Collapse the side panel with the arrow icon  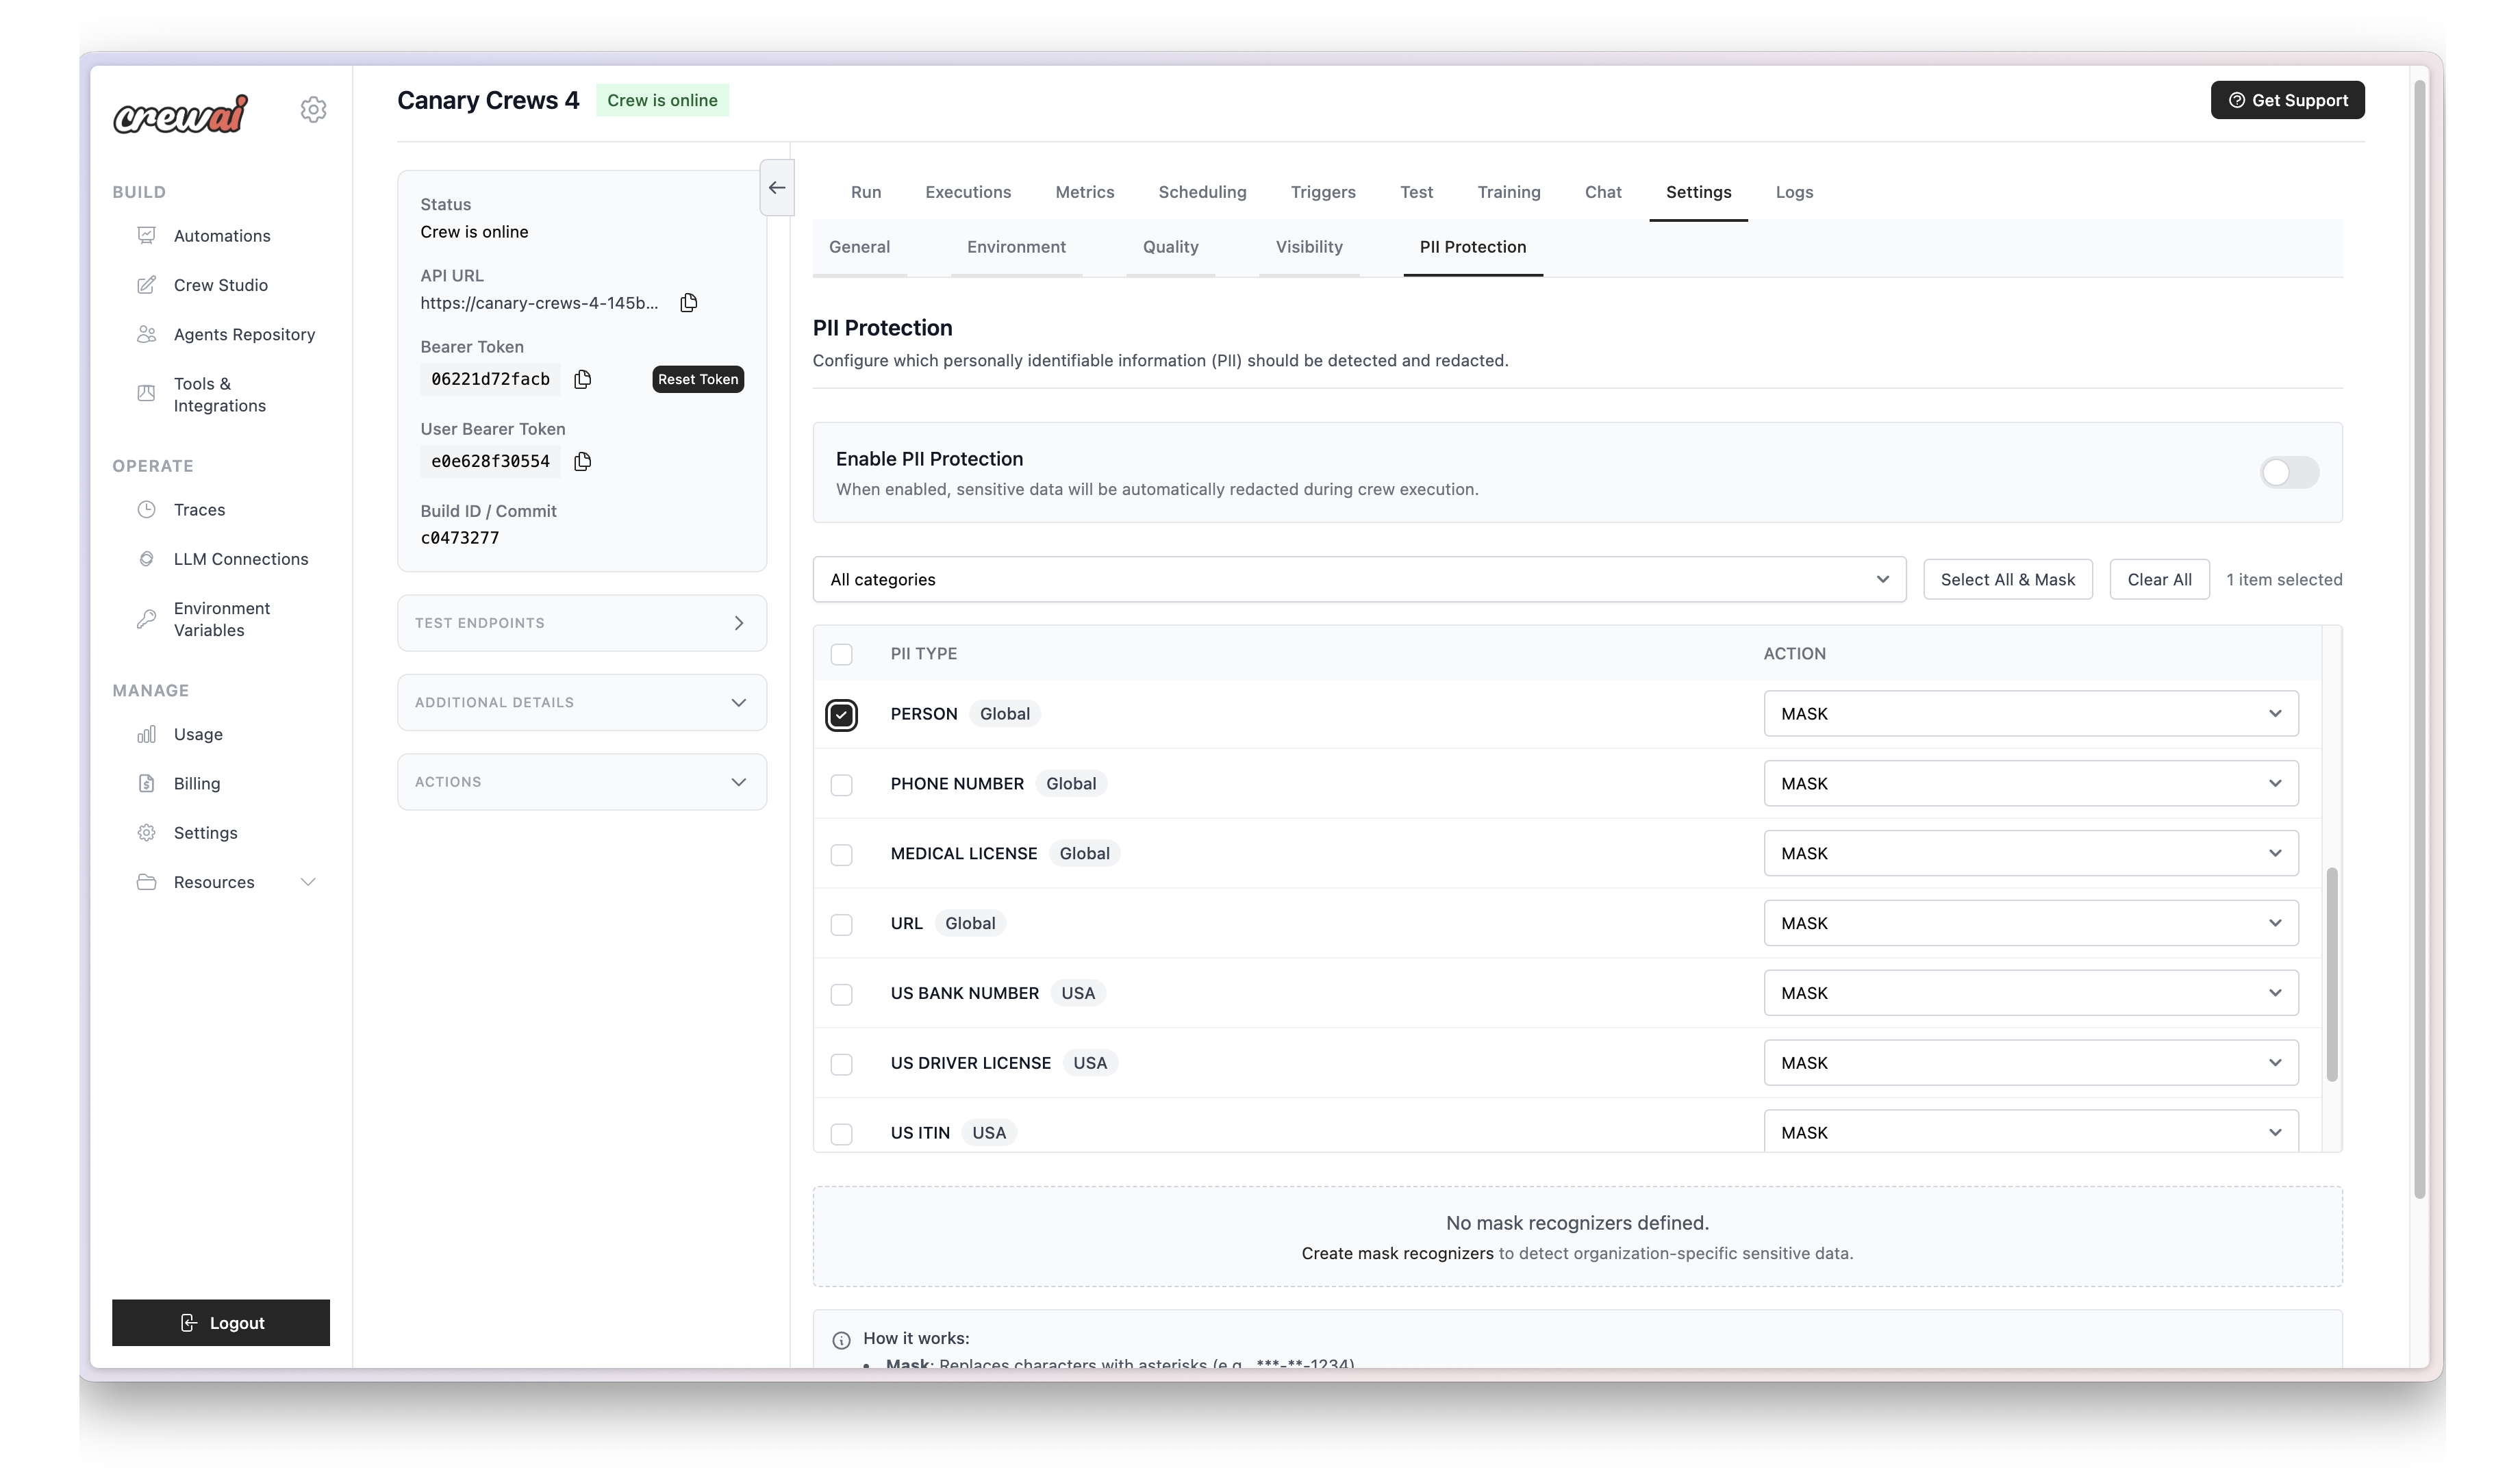click(776, 188)
